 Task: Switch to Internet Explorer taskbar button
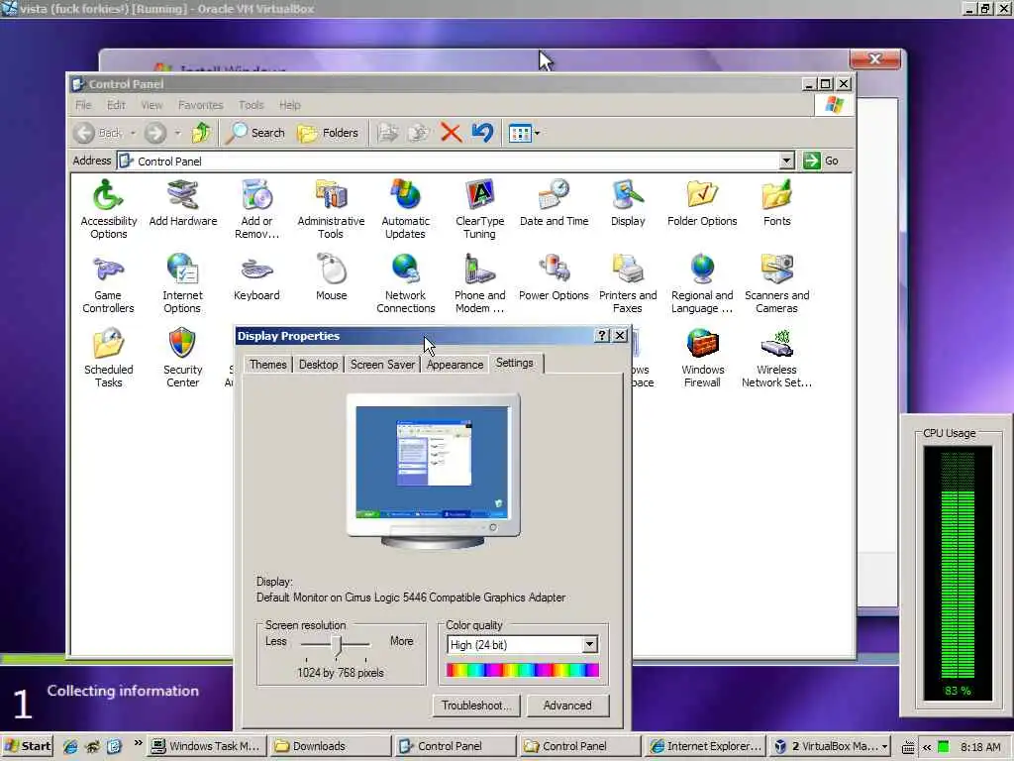pyautogui.click(x=705, y=746)
